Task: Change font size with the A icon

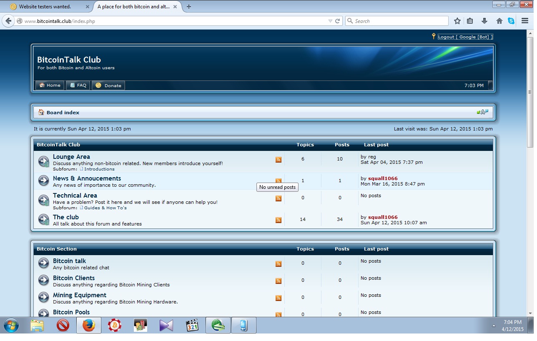Action: 483,112
